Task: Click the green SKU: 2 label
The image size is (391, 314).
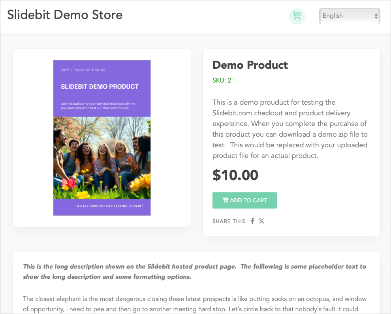Action: [x=222, y=81]
